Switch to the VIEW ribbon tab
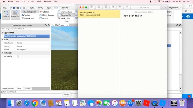193x108 pixels. coord(56,8)
